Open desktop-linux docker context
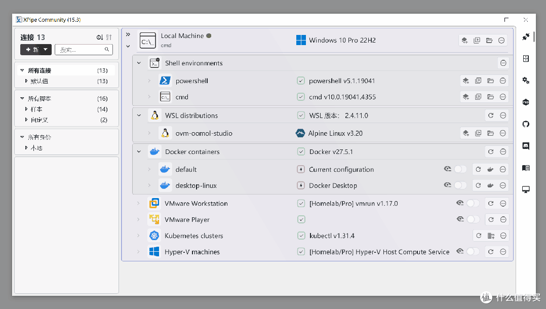 [x=196, y=185]
